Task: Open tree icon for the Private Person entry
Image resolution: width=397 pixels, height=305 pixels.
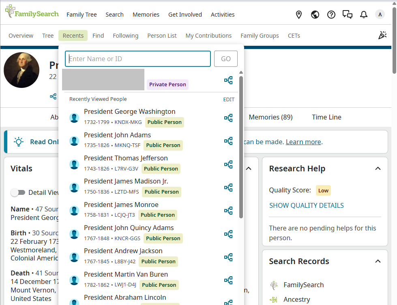Action: (x=228, y=81)
